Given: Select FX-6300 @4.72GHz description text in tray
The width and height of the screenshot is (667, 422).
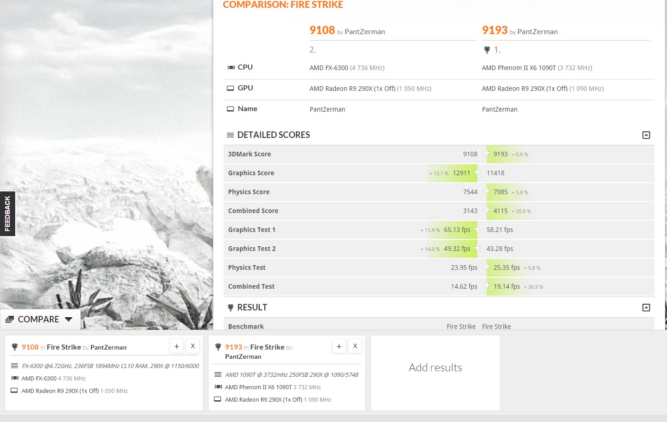Looking at the screenshot, I should (x=110, y=366).
